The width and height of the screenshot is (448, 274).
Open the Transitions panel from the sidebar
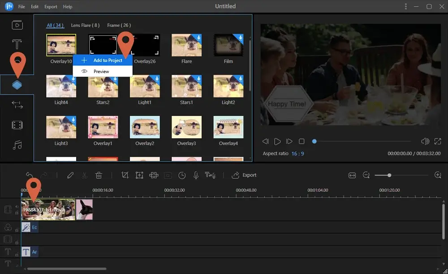pos(17,105)
